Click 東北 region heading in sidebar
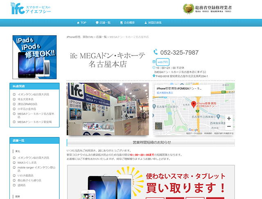Screen dimensions: 262x199 [18, 151]
